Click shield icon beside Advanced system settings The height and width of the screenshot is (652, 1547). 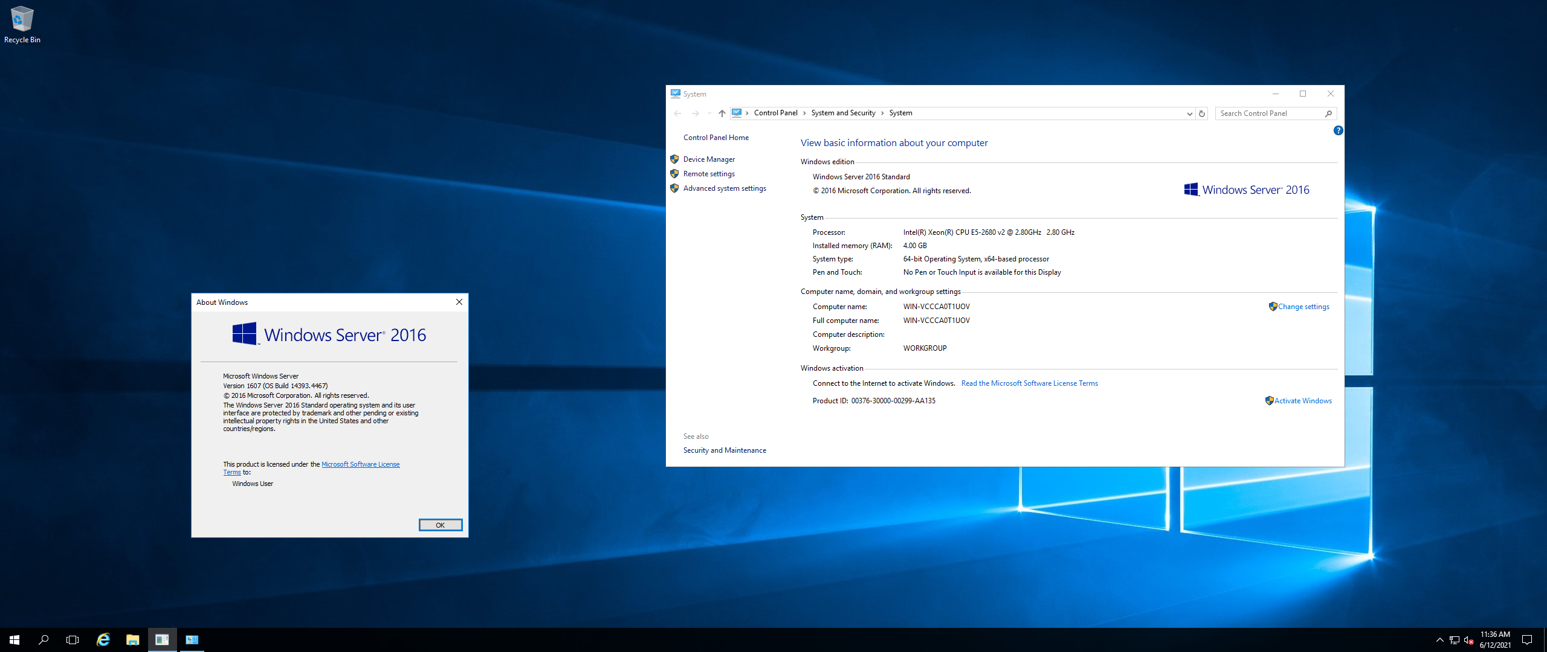[674, 188]
